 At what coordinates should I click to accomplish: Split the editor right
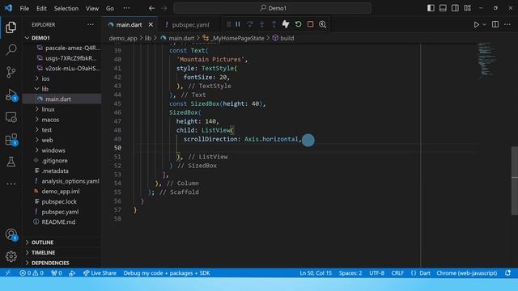click(495, 24)
